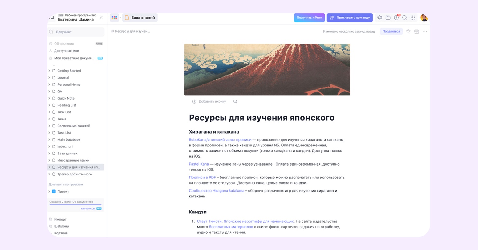Open the apps grid icon near avatar

tap(413, 18)
